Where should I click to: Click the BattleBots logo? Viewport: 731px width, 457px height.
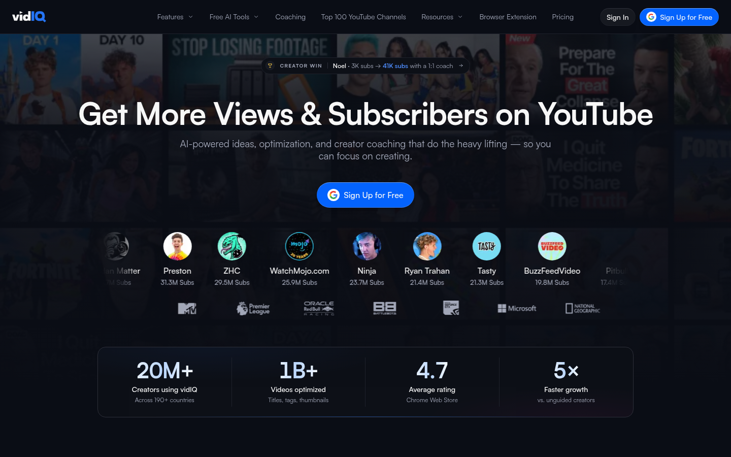385,308
